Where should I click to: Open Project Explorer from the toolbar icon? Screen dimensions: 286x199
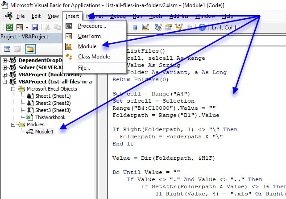coord(158,27)
